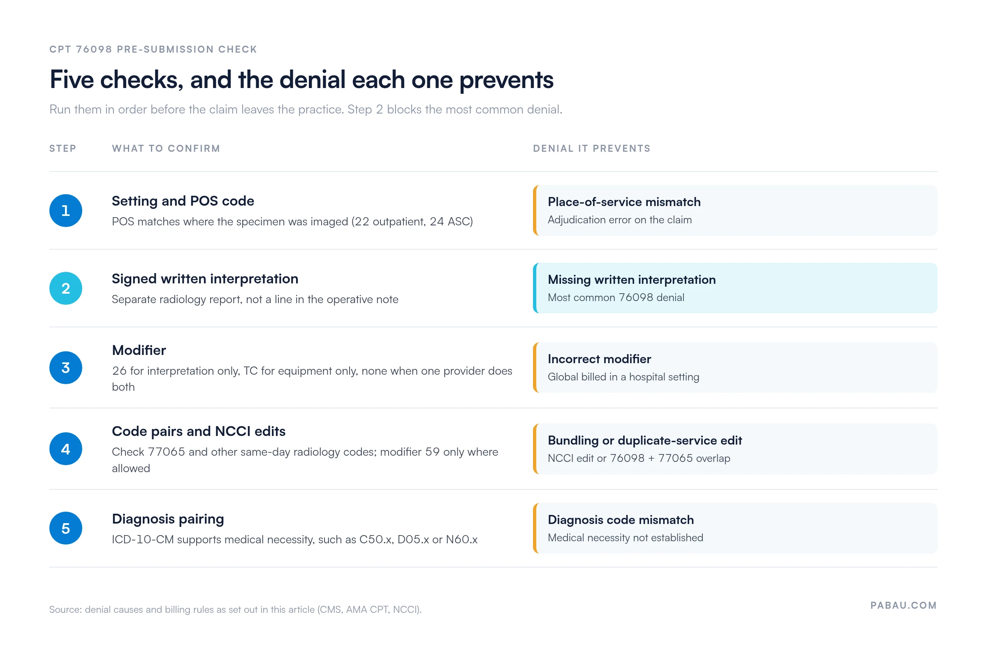Click the Five checks main title
This screenshot has height=663, width=987.
point(301,79)
